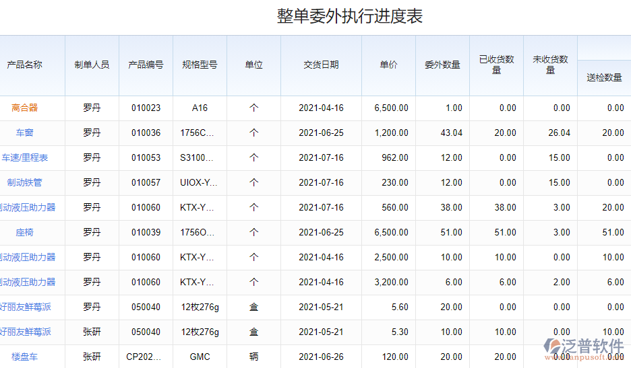Screen dimensions: 631x368
Task: Click uncollected quantity 26.04
Action: 560,133
